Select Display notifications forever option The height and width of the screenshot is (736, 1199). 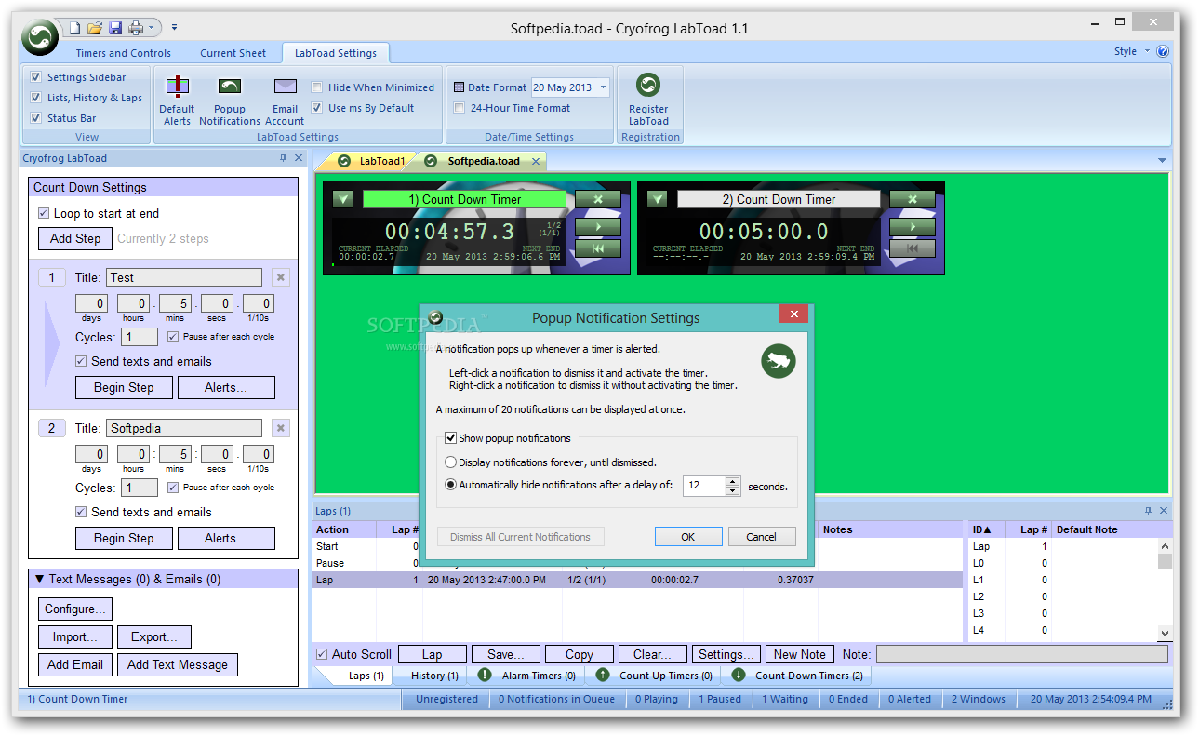click(x=451, y=462)
